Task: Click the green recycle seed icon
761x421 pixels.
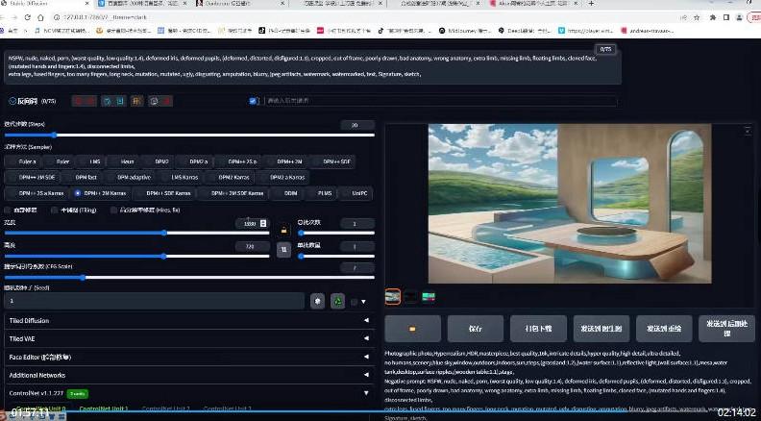Action: pos(337,301)
